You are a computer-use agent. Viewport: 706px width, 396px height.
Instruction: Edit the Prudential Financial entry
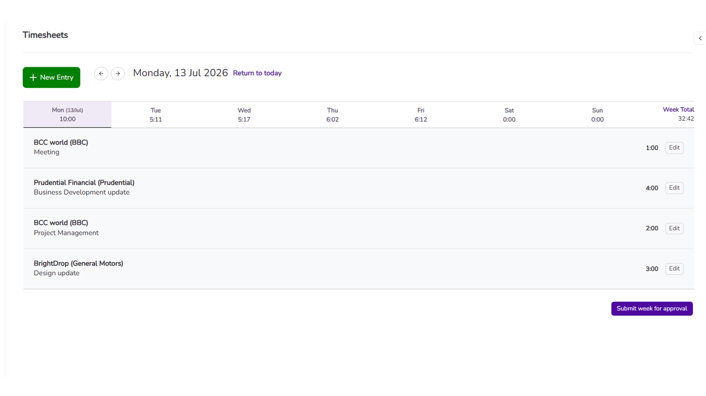[x=674, y=188]
